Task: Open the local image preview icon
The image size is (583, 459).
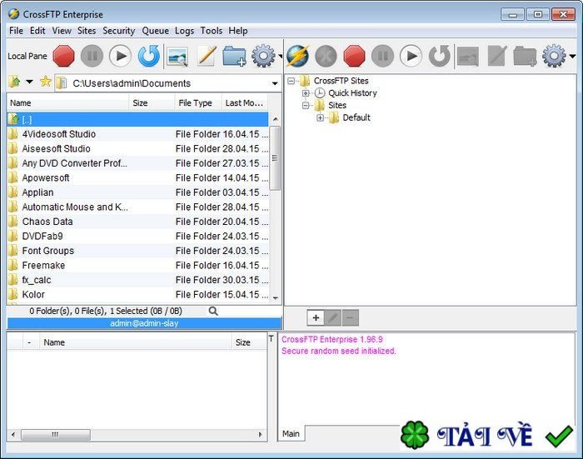Action: pyautogui.click(x=177, y=57)
